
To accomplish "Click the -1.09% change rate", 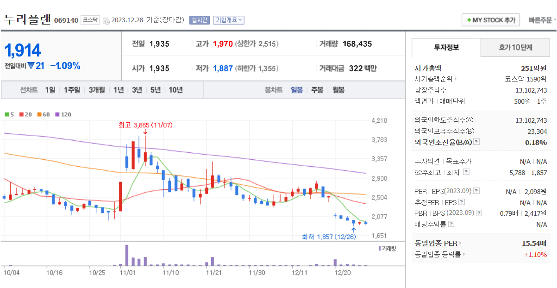I will pyautogui.click(x=65, y=66).
